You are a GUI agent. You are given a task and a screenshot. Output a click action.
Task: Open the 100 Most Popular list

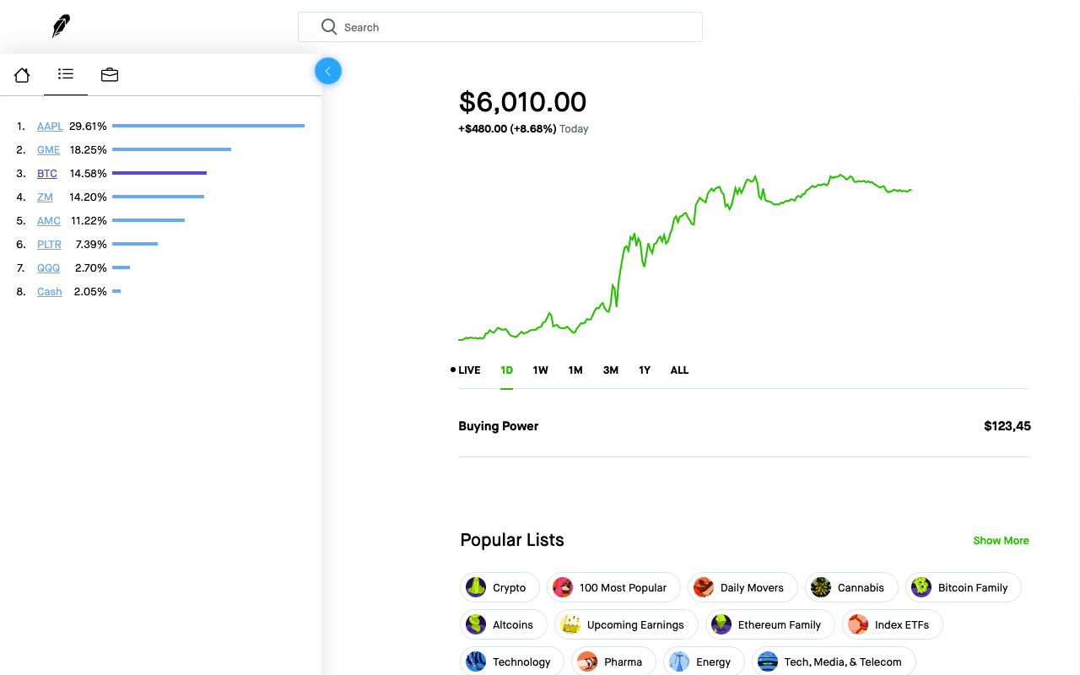point(613,587)
